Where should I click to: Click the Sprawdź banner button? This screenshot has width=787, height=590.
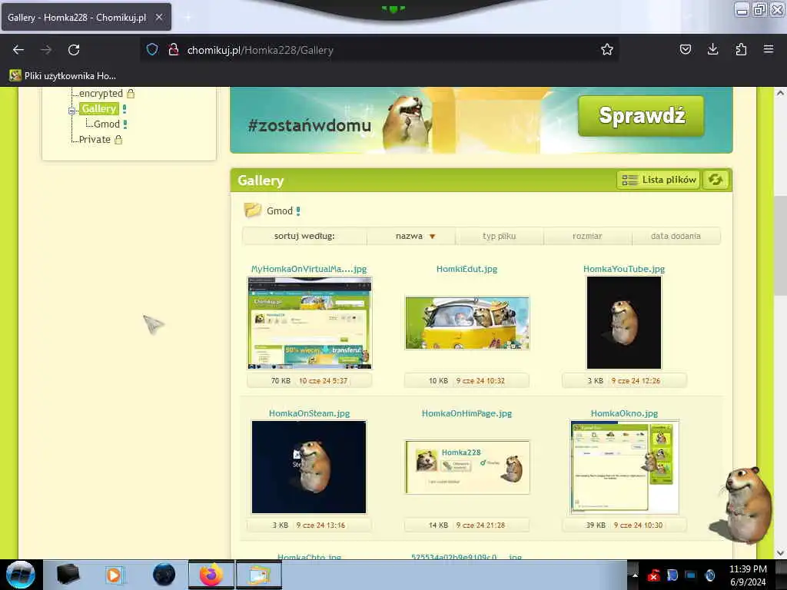(642, 115)
